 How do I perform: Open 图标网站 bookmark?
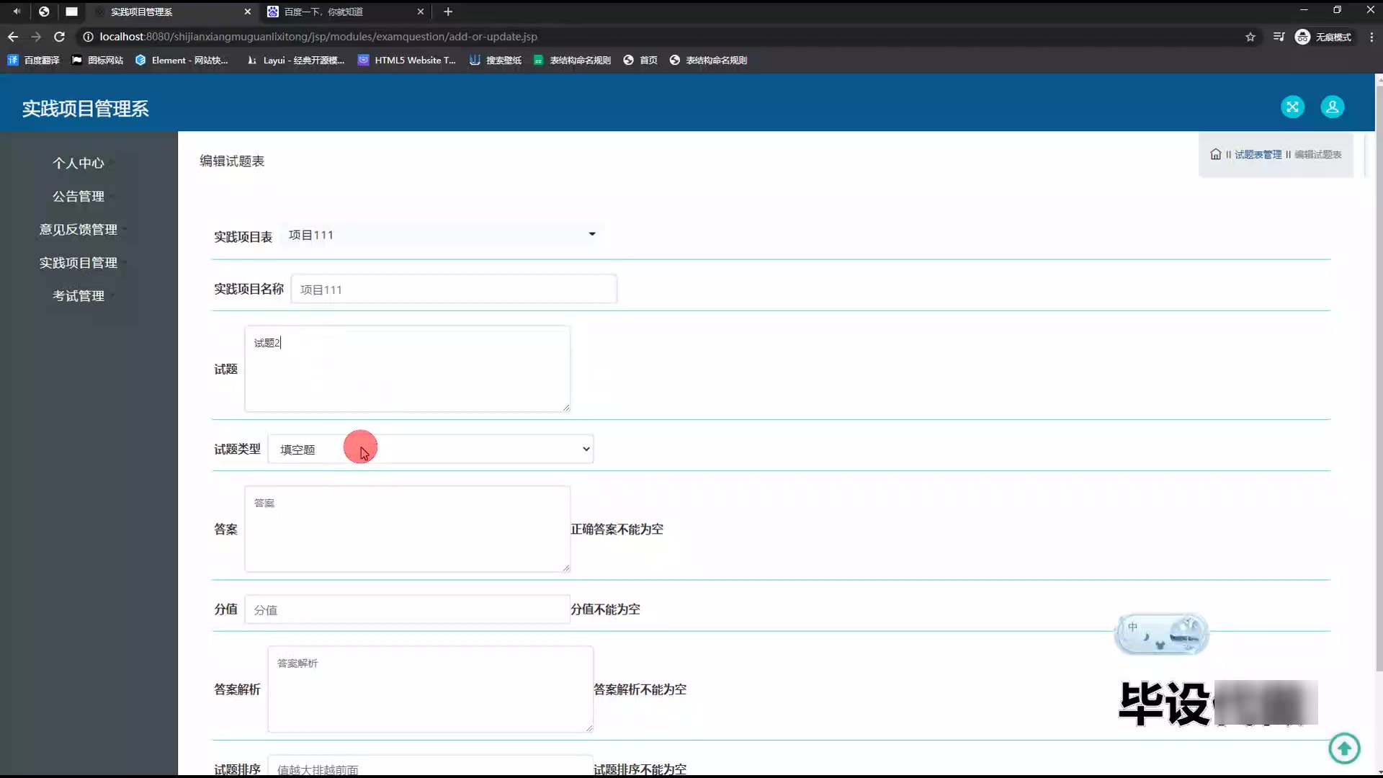pos(98,61)
